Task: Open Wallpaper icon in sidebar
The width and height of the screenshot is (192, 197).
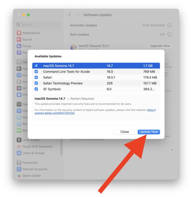Action: pyautogui.click(x=19, y=117)
